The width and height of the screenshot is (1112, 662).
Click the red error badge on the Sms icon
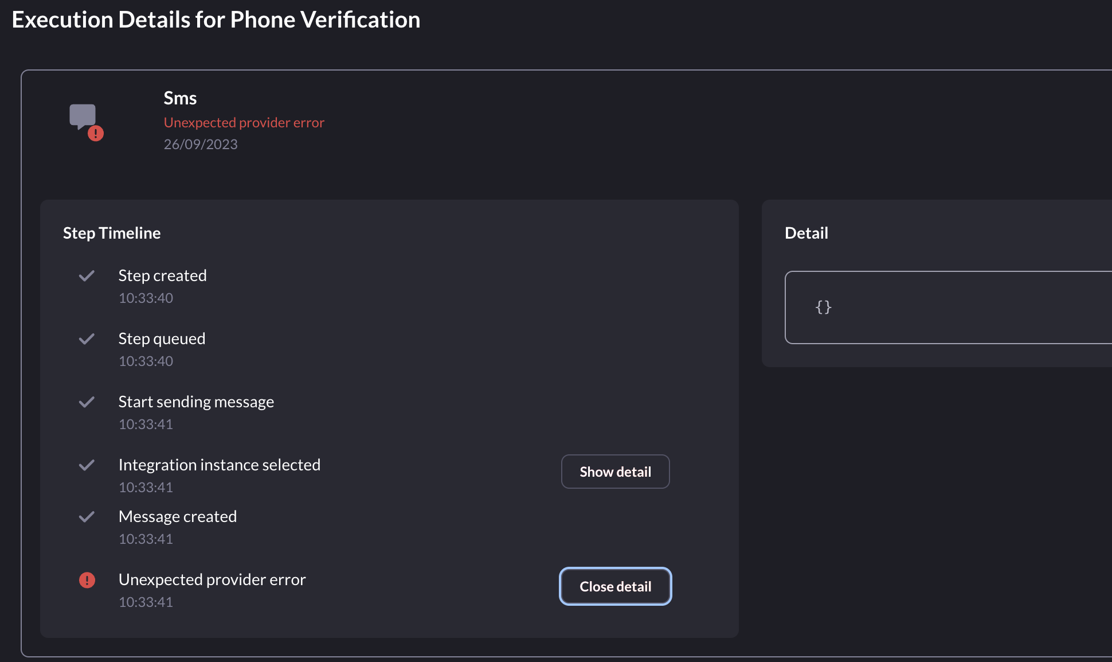96,133
